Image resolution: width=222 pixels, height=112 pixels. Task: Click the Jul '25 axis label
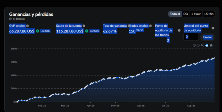(166, 106)
